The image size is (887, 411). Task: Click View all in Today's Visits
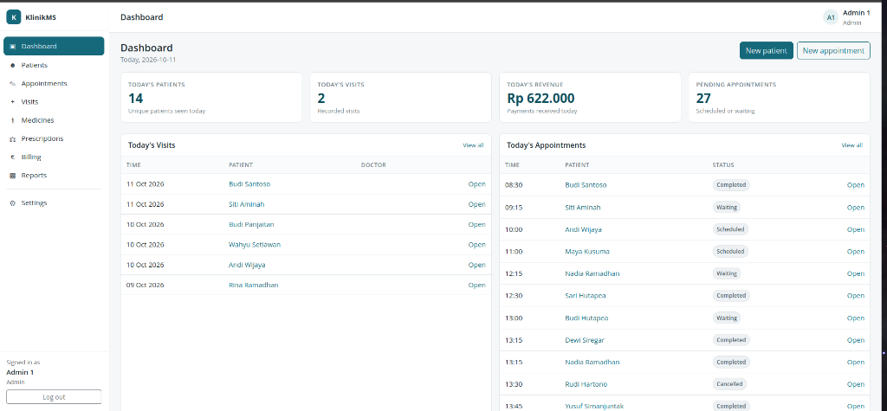click(473, 145)
